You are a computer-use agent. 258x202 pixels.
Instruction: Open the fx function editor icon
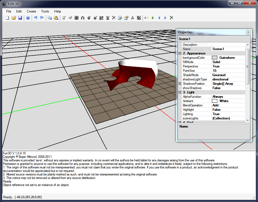tap(133, 18)
